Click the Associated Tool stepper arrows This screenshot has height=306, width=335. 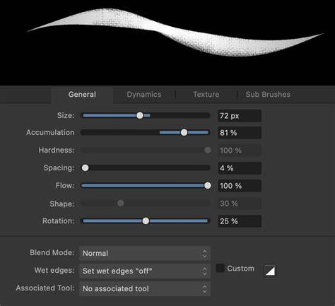point(205,289)
